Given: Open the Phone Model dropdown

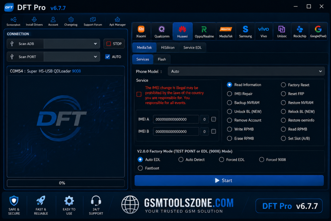Looking at the screenshot, I should tap(246, 72).
